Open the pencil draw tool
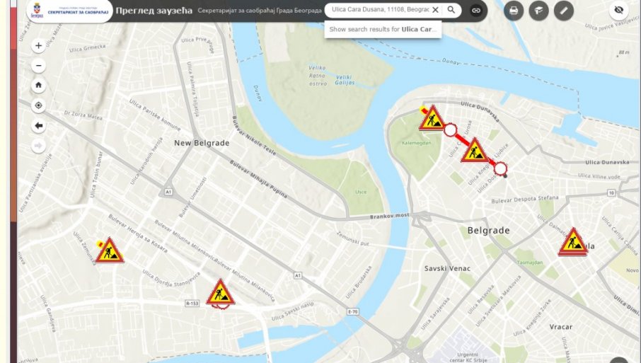641x363 pixels. coord(564,11)
